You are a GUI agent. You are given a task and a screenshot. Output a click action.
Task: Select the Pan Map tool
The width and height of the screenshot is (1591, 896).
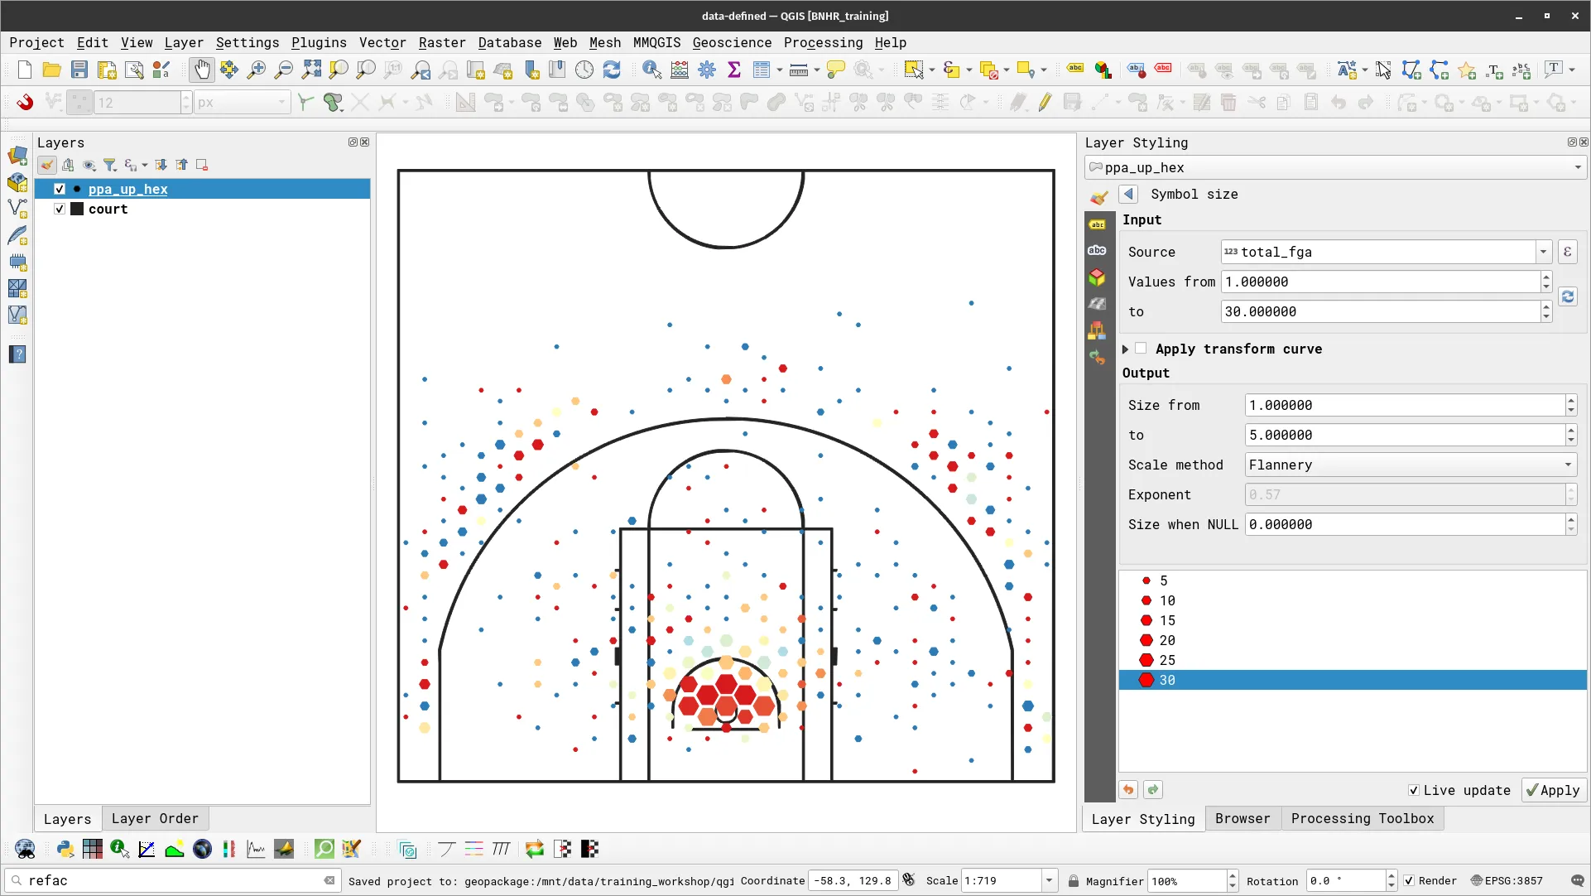(x=201, y=70)
